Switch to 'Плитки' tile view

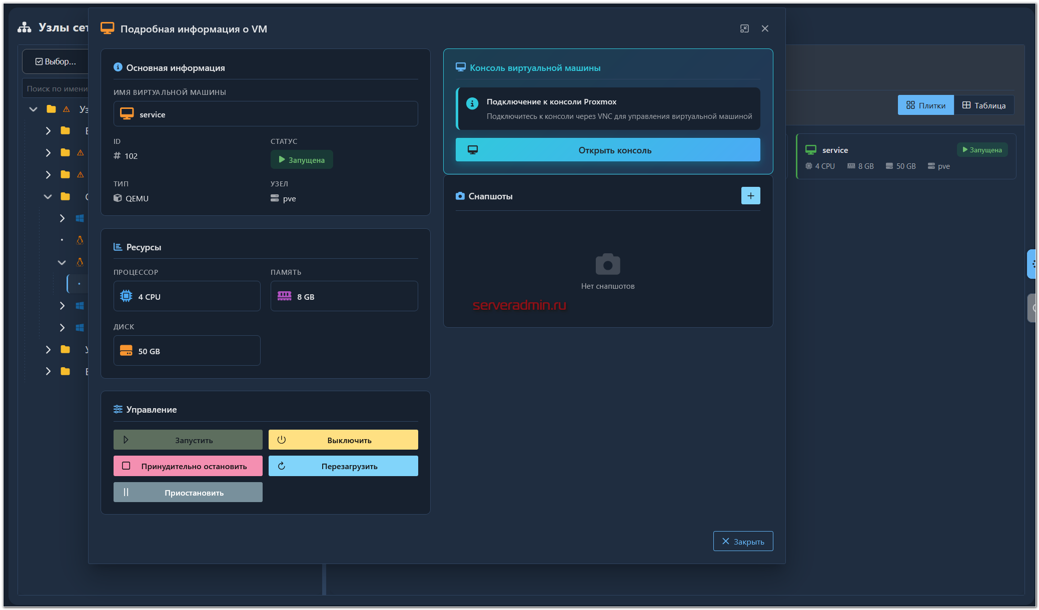point(925,105)
